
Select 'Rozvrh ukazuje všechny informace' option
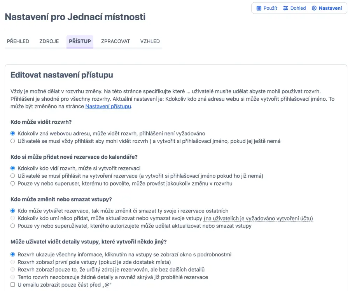(x=13, y=254)
